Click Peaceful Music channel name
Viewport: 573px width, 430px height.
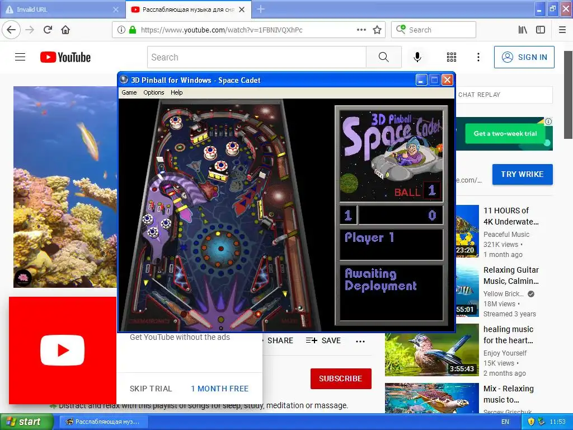(x=506, y=235)
